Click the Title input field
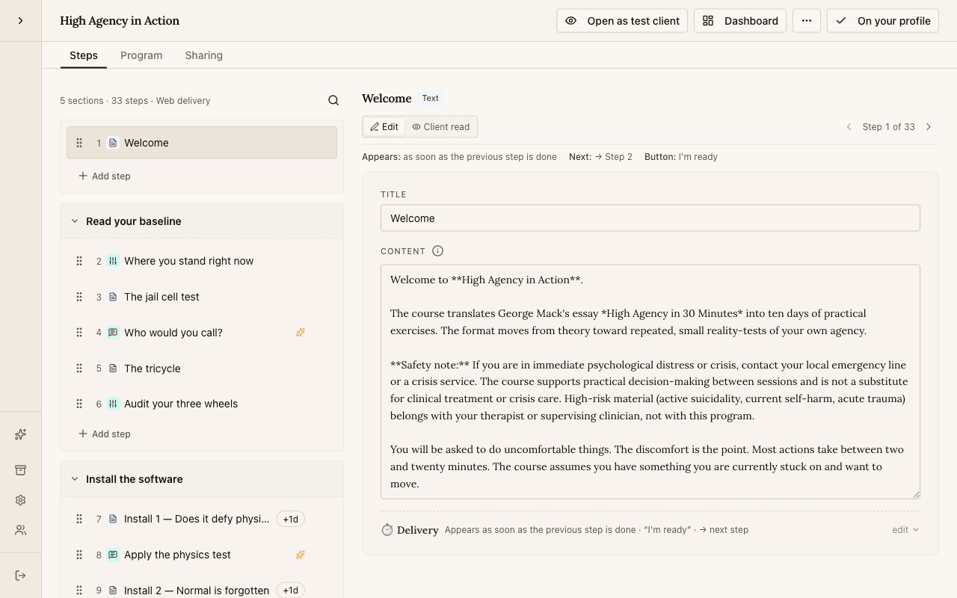957x598 pixels. point(650,218)
